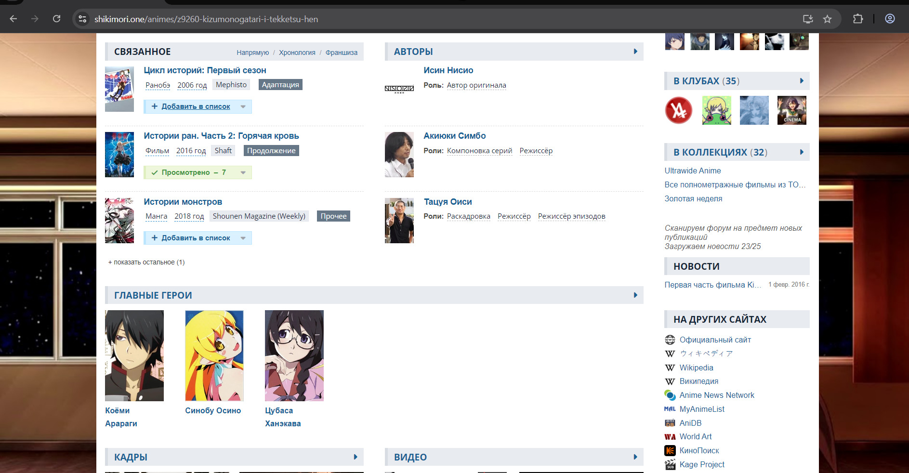Image resolution: width=909 pixels, height=473 pixels.
Task: Open the Wikipedia link
Action: tap(696, 368)
